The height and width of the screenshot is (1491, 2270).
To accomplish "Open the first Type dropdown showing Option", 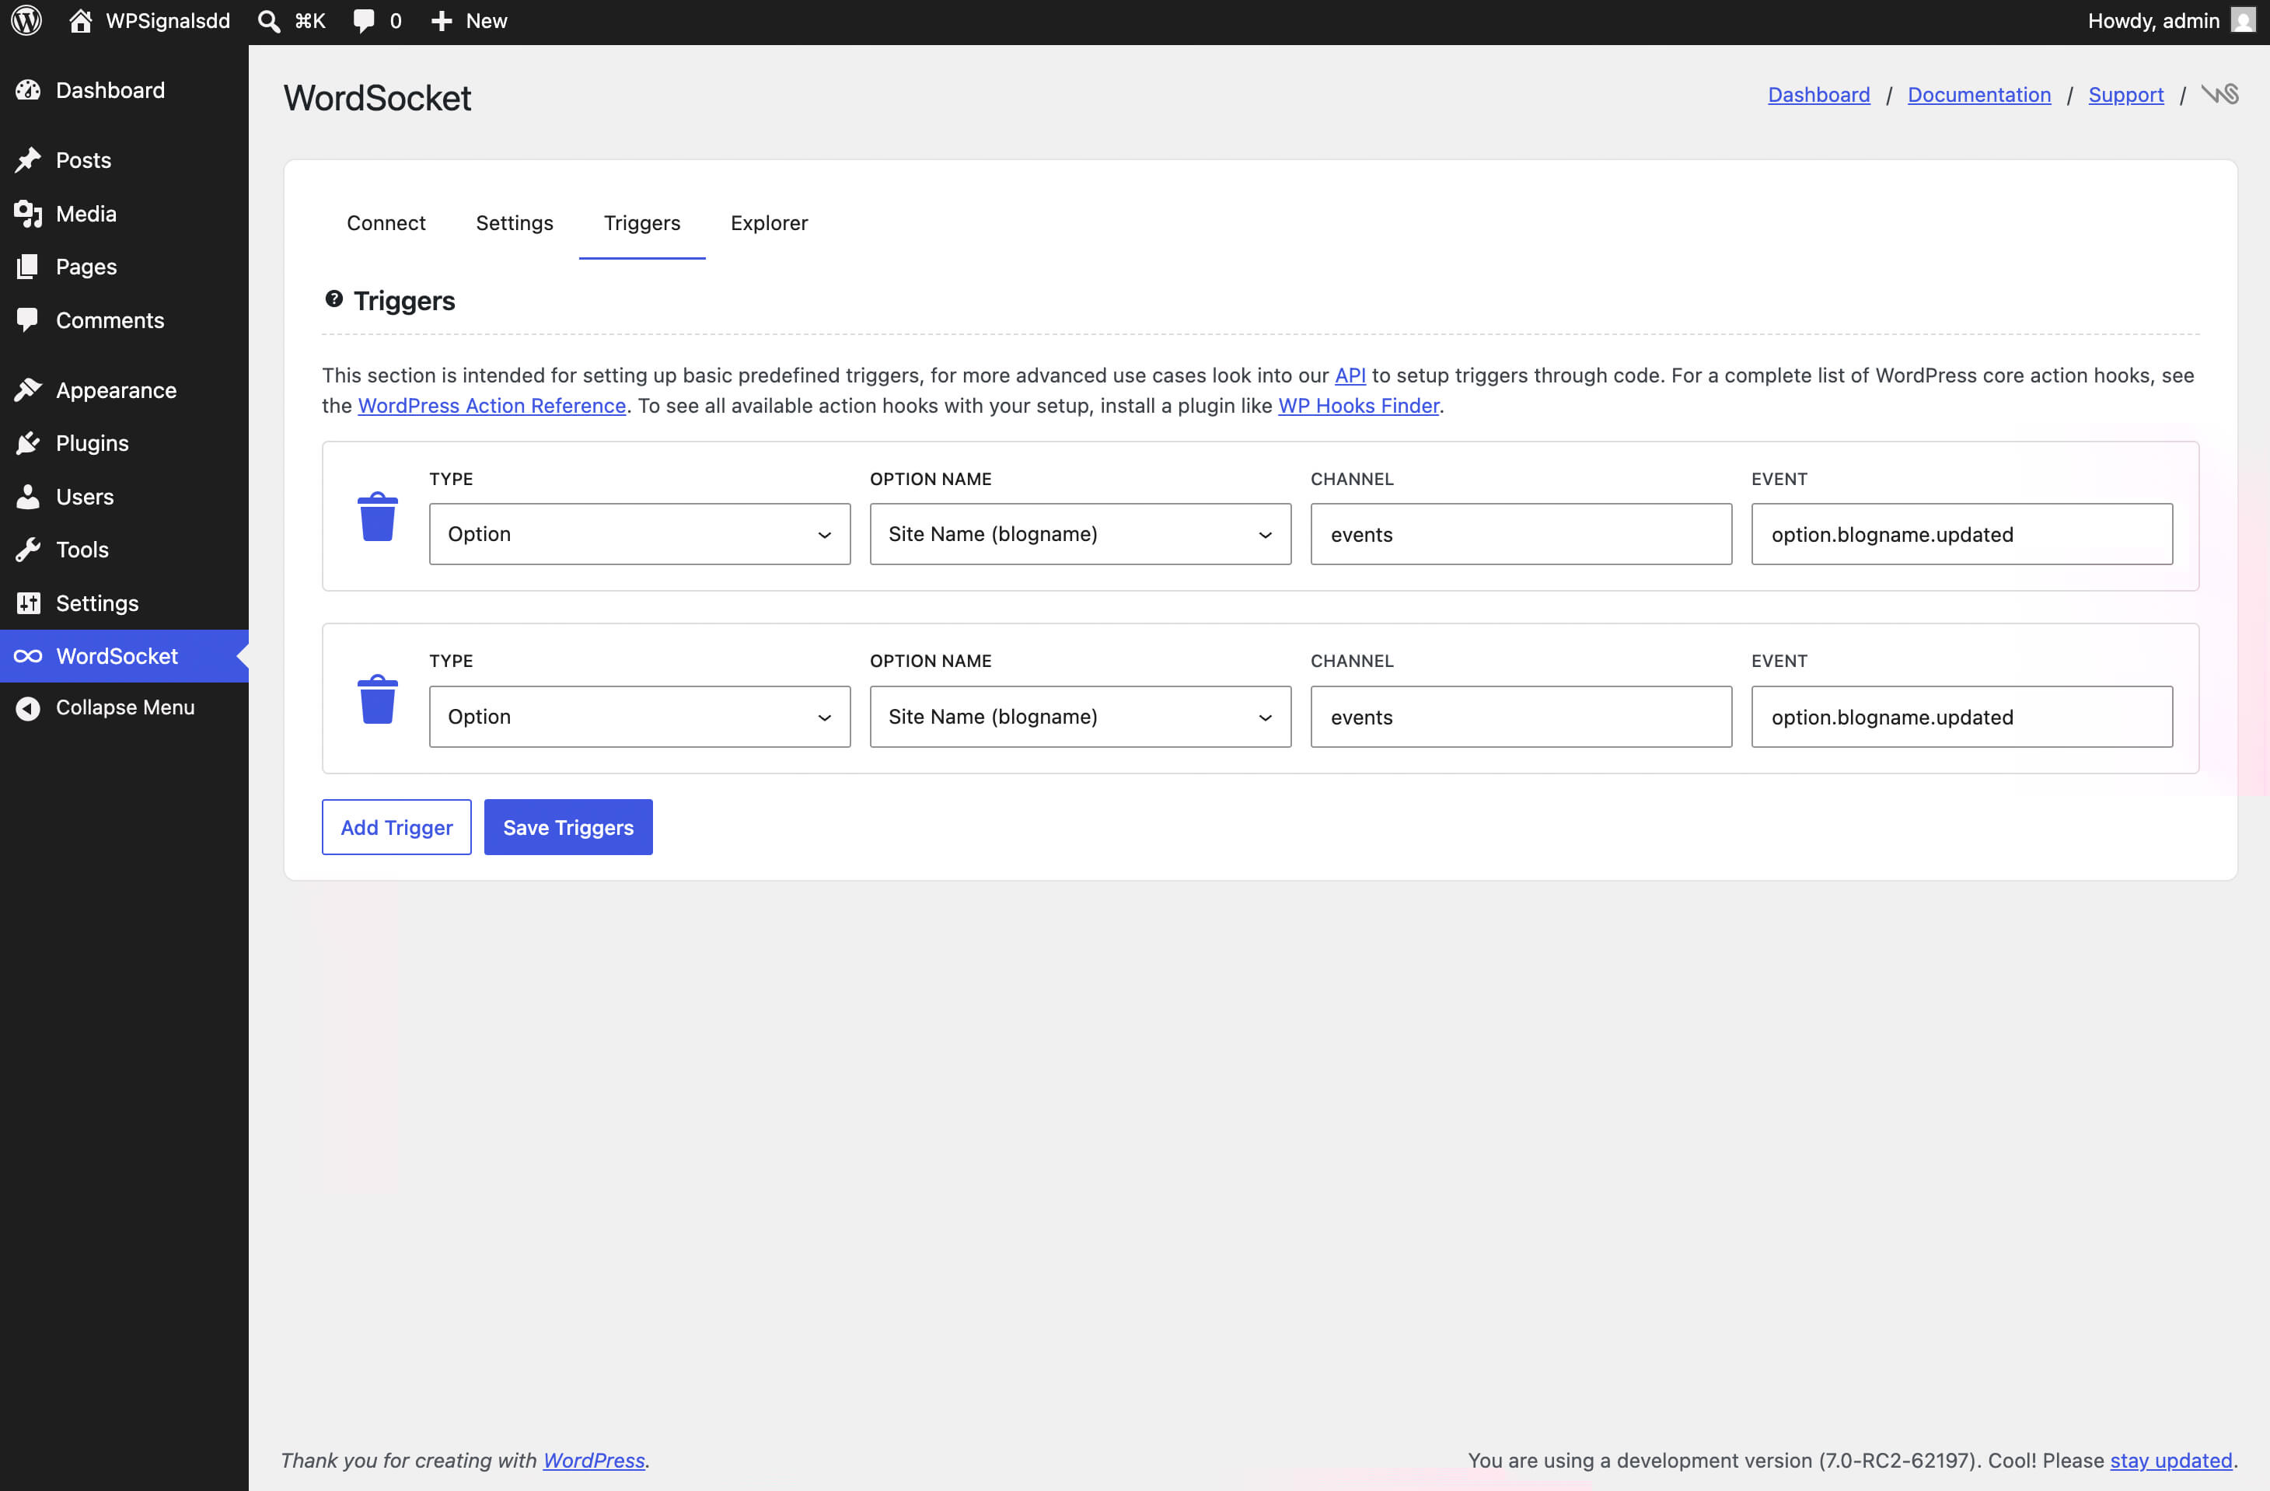I will click(638, 534).
